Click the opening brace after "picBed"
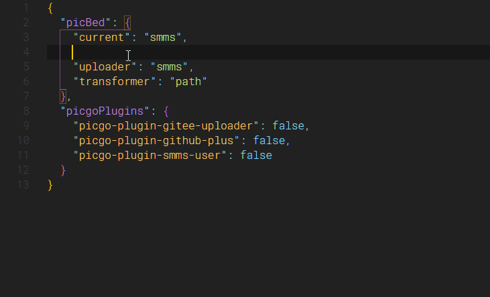Screen dimensions: 490x297 127,23
